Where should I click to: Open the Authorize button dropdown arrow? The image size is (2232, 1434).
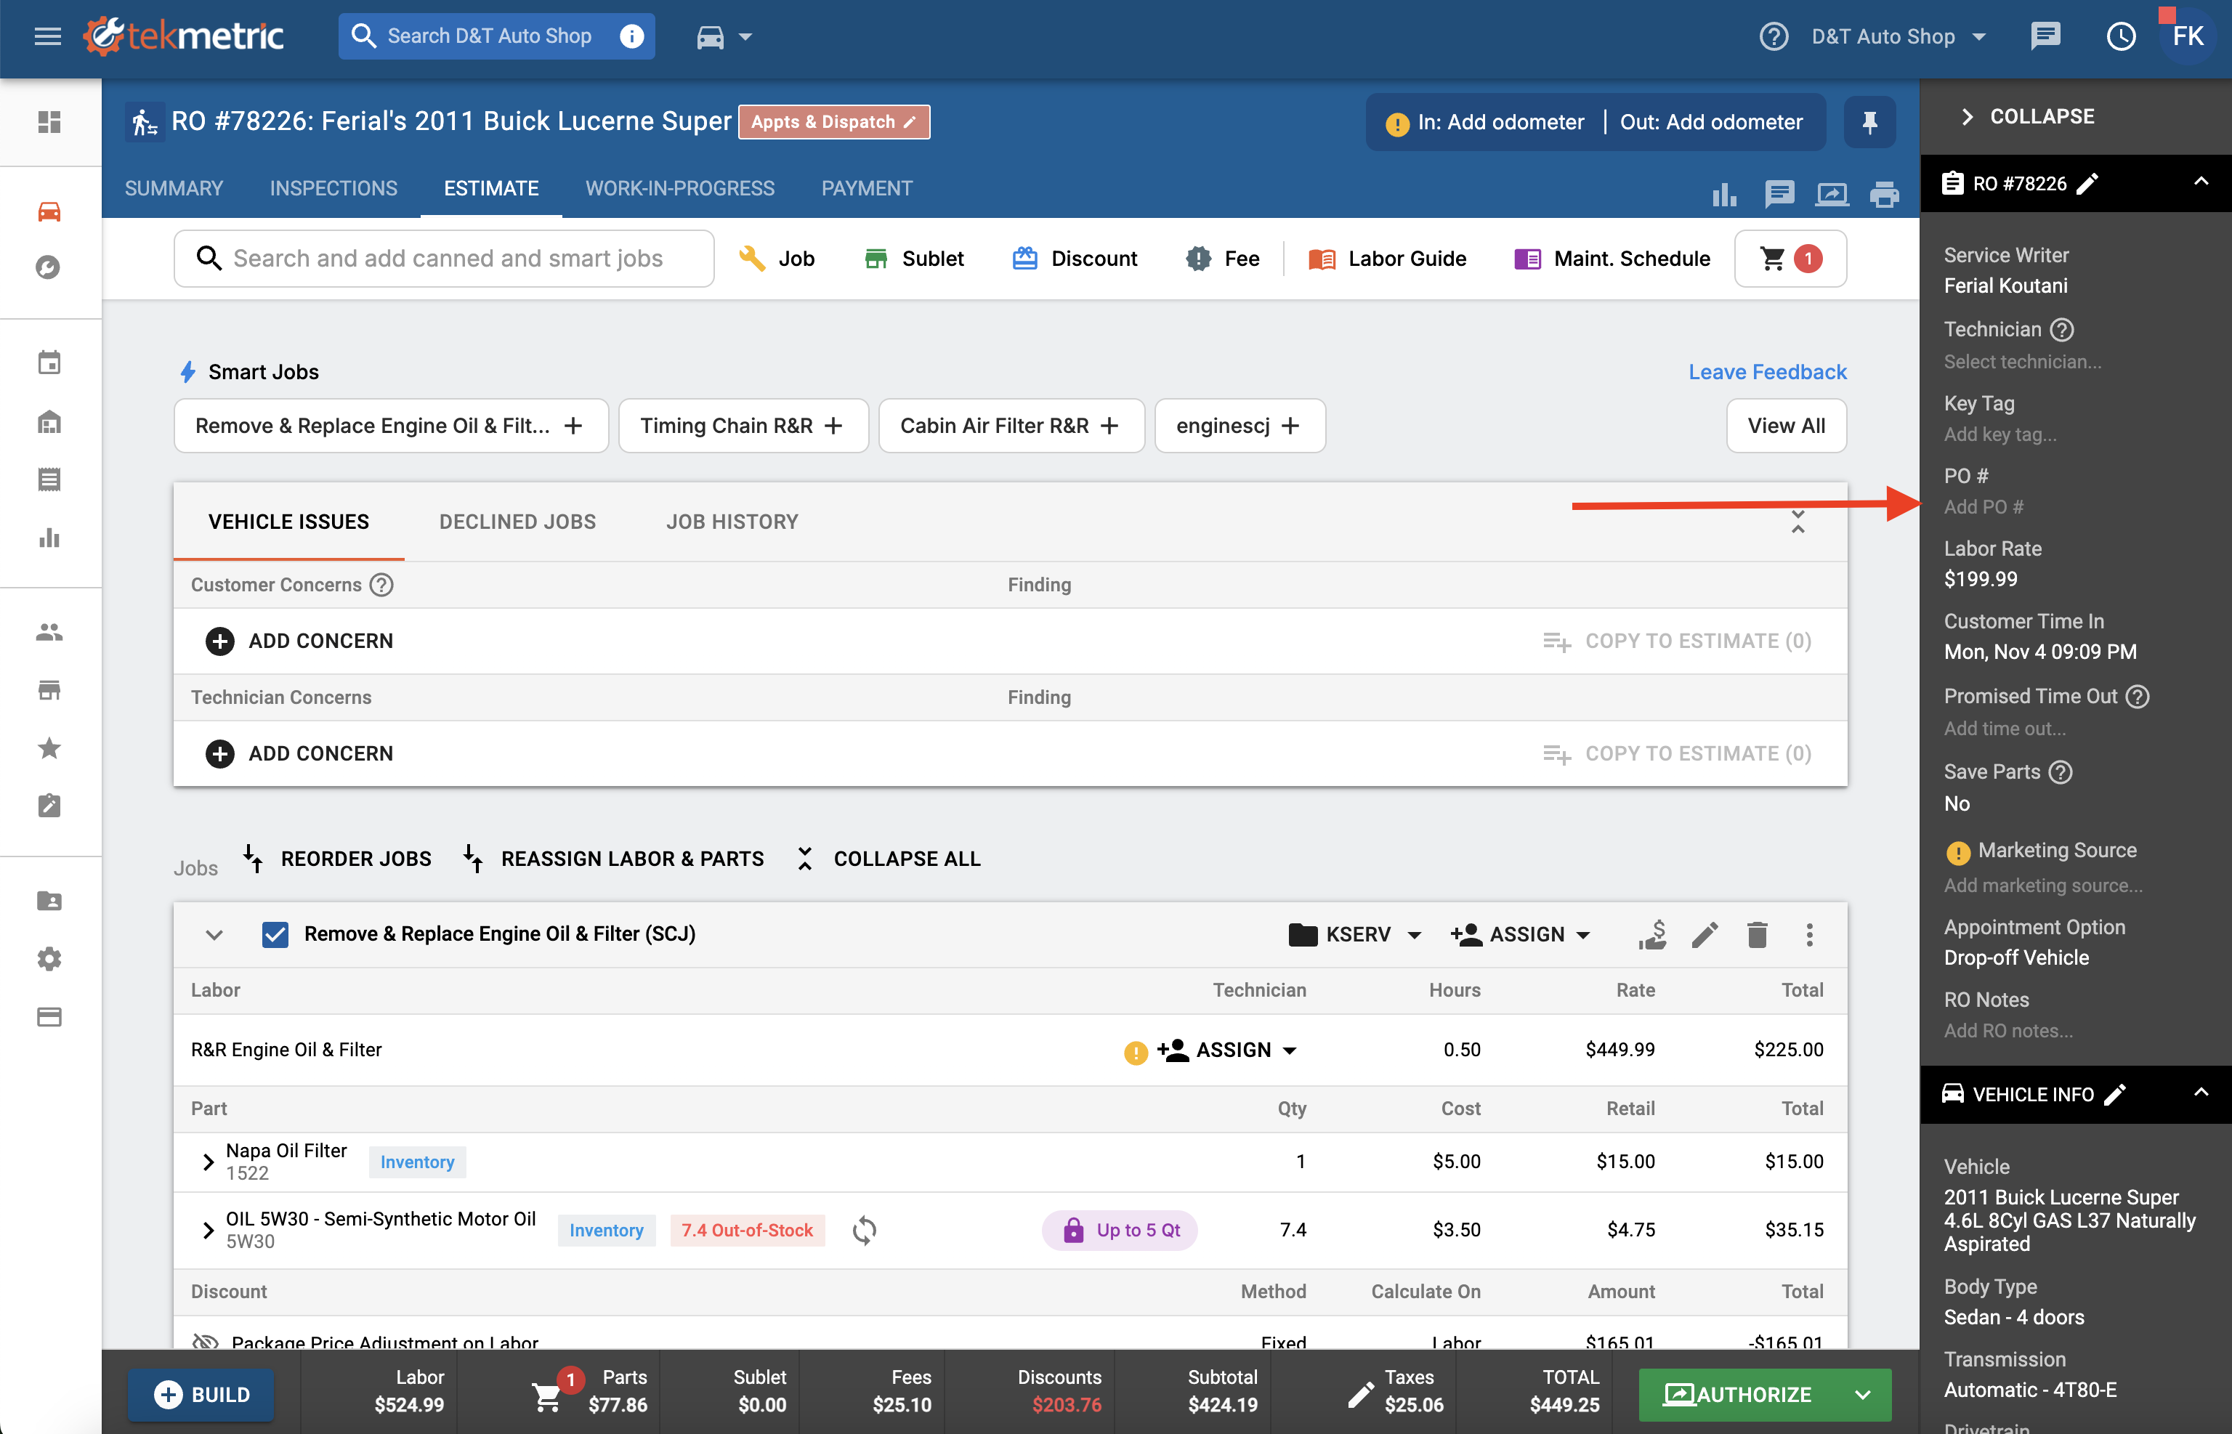tap(1862, 1395)
